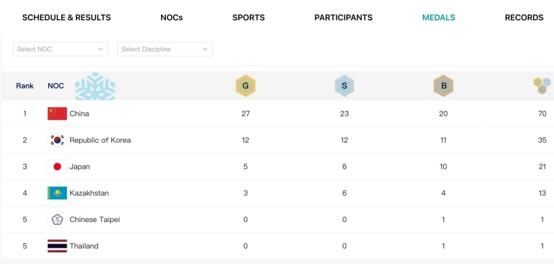Click the total medals icon
This screenshot has height=264, width=554.
click(542, 86)
